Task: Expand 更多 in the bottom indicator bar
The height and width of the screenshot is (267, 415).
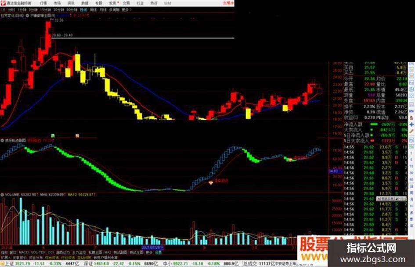Action: click(x=149, y=253)
